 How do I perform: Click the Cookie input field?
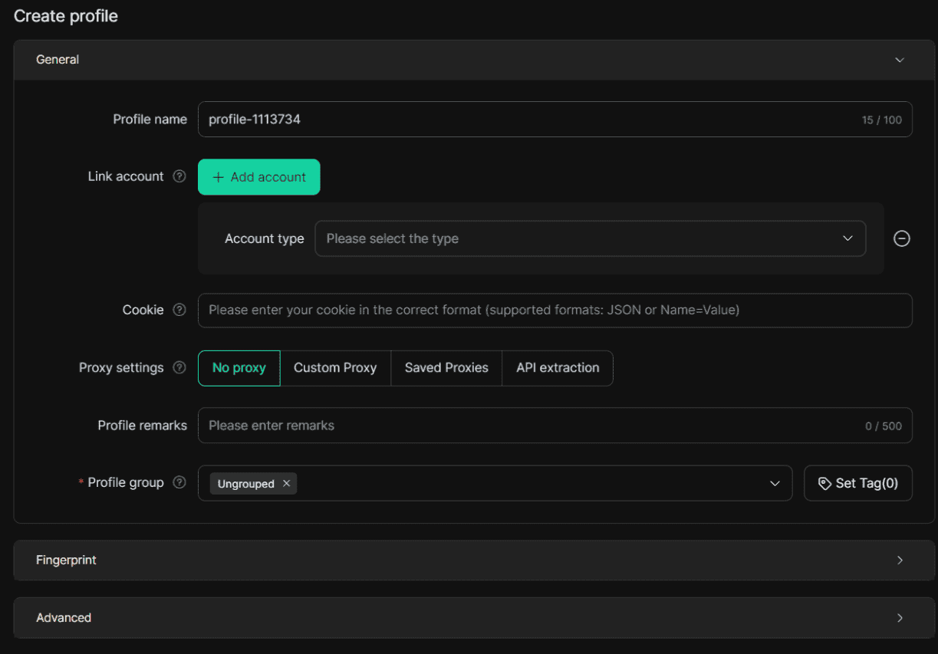tap(555, 311)
